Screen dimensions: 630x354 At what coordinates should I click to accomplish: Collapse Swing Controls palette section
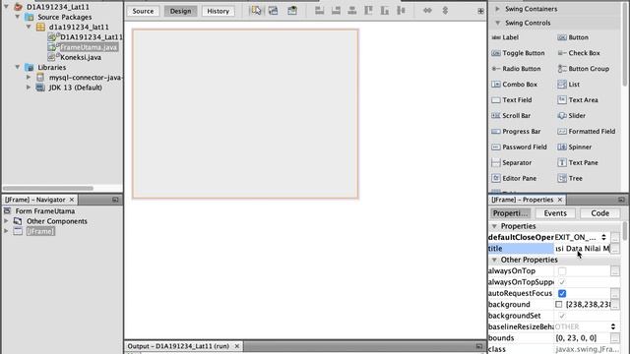497,23
